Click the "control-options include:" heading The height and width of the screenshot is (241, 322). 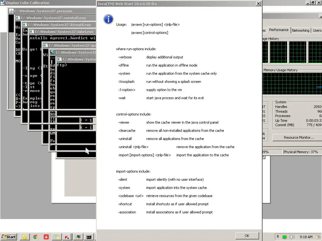click(134, 114)
